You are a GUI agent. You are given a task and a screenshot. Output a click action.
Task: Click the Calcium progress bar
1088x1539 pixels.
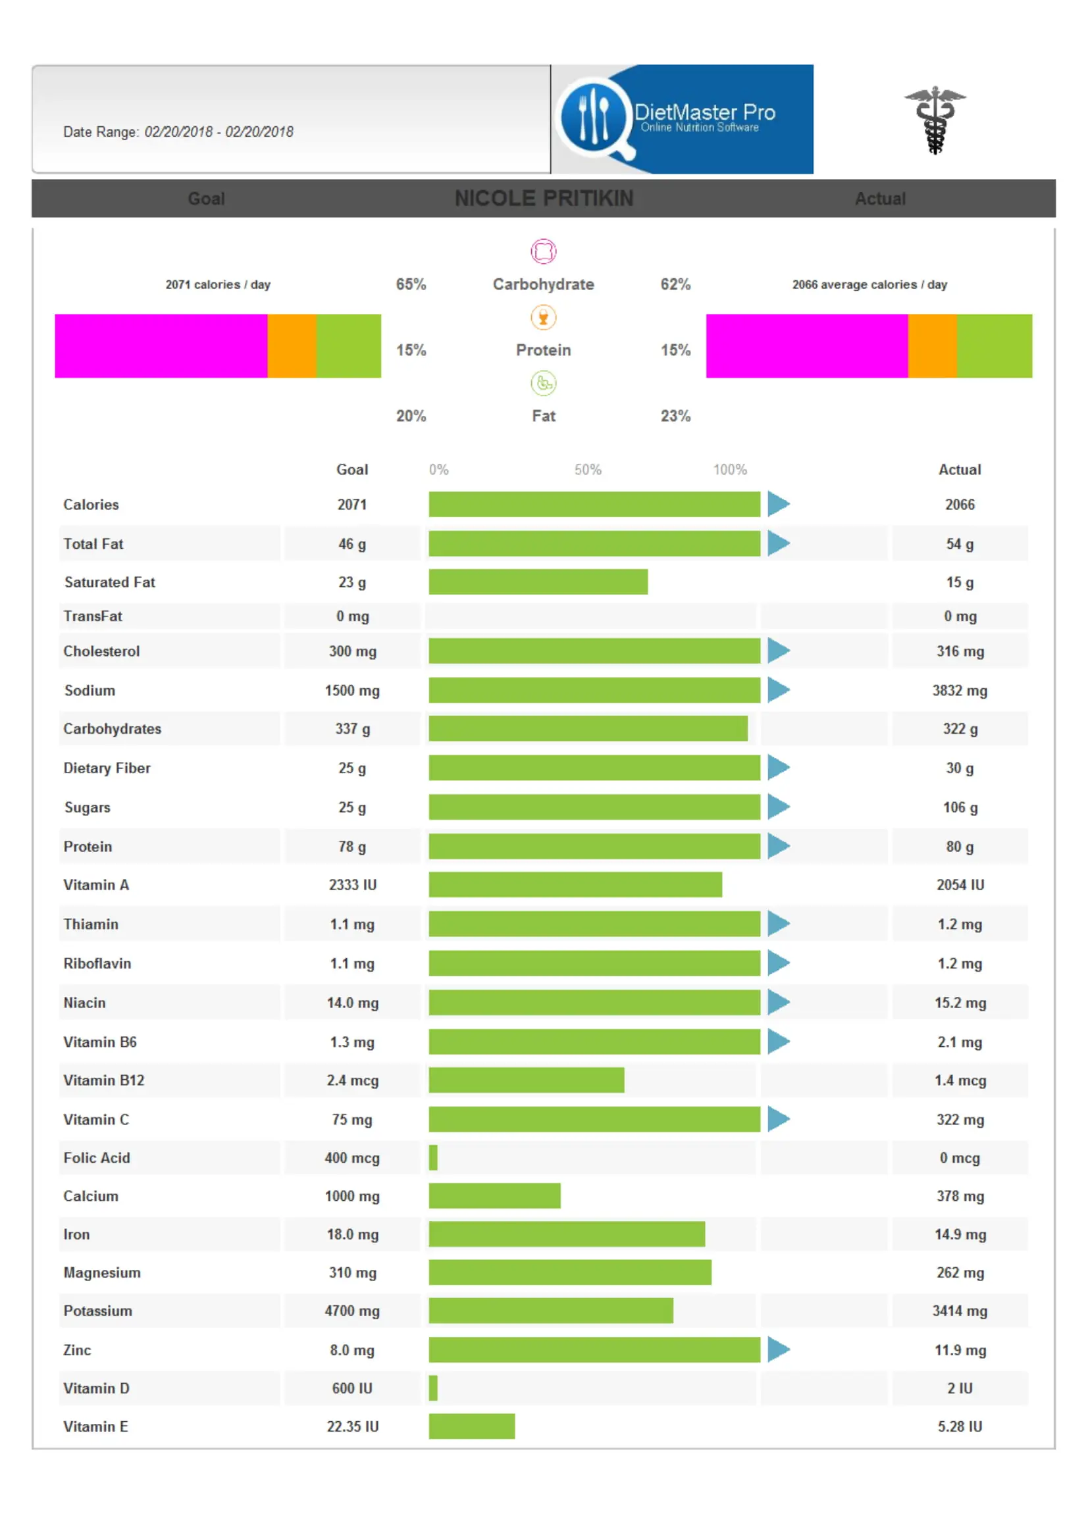tap(494, 1196)
